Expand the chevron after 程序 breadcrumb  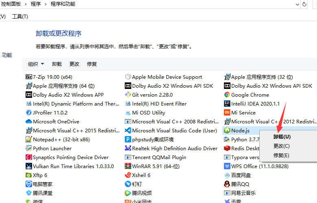click(x=46, y=4)
